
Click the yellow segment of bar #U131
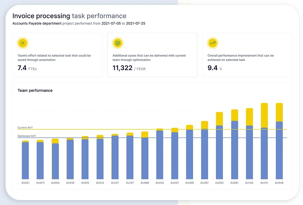[x=264, y=115]
